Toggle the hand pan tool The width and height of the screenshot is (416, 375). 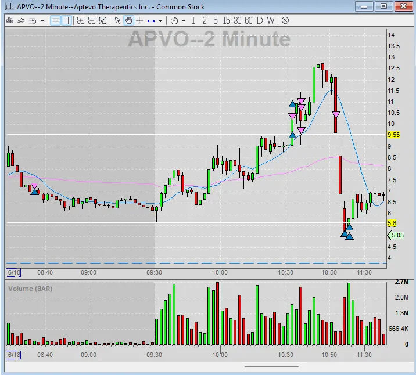(x=128, y=20)
